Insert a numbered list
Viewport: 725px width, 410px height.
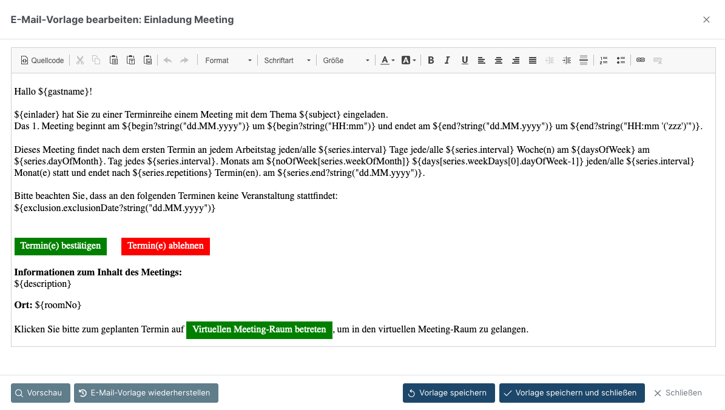(x=604, y=60)
